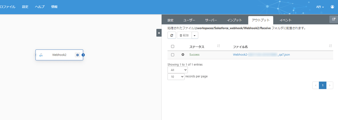Toggle the select-all header checkbox
The width and height of the screenshot is (338, 120).
click(x=173, y=46)
